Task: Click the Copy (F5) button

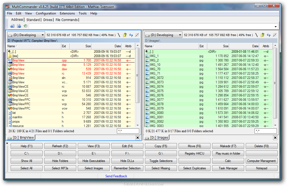Action: point(161,146)
